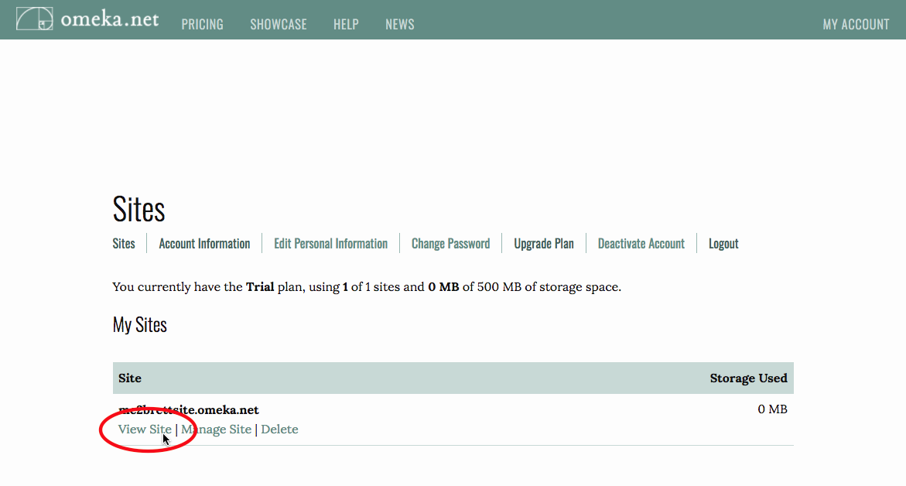This screenshot has height=486, width=906.
Task: Go to Change Password tab
Action: [x=450, y=244]
